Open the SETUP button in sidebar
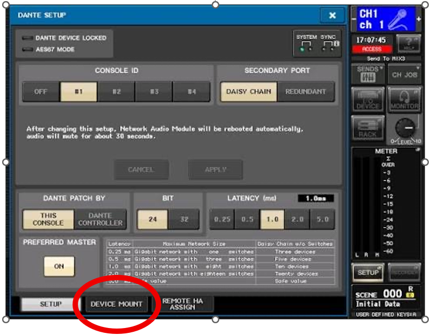 (368, 273)
